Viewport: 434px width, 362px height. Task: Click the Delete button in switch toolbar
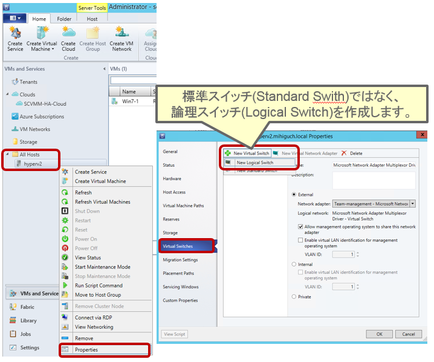[352, 153]
